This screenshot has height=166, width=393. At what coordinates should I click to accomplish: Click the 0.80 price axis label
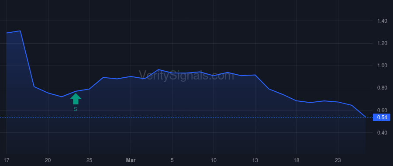click(x=382, y=88)
